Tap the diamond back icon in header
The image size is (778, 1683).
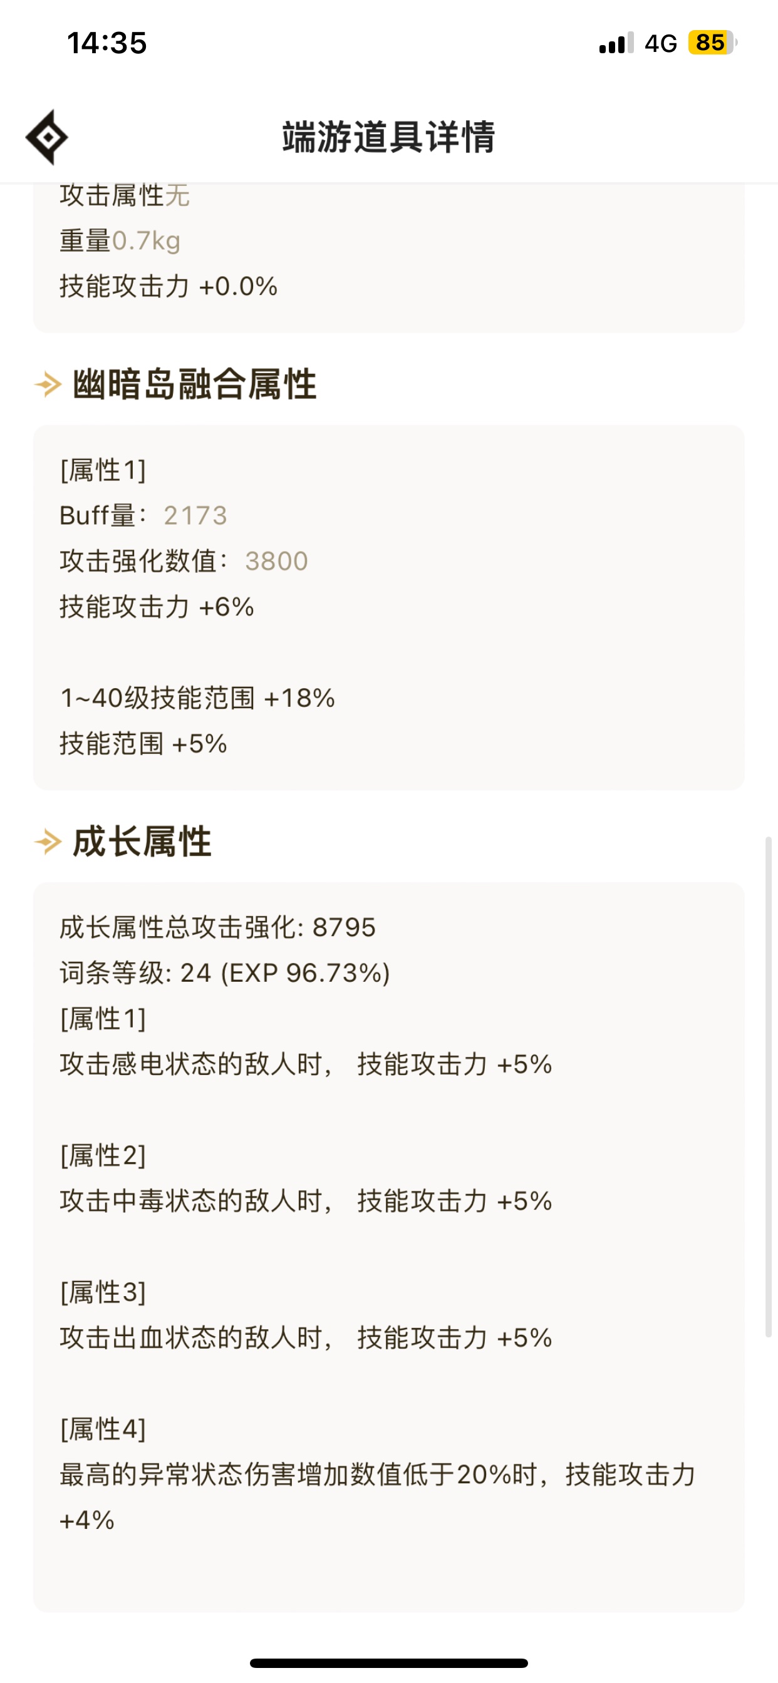click(47, 137)
